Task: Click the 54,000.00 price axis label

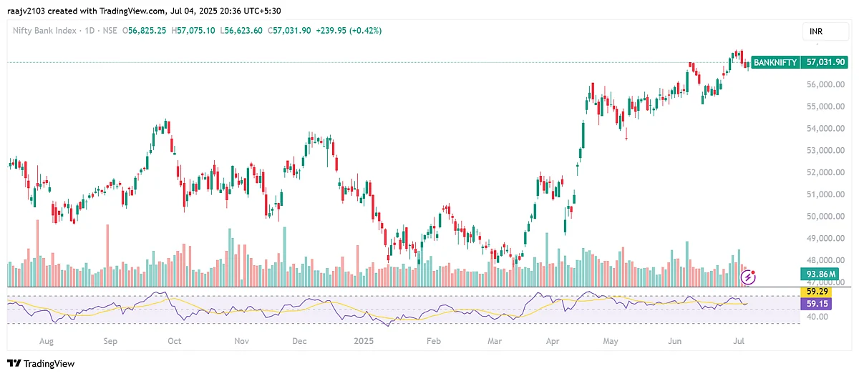Action: coord(824,129)
